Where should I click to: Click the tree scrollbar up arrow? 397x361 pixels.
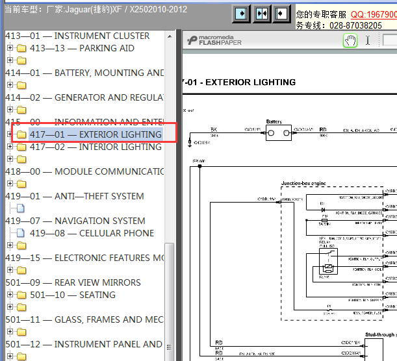pyautogui.click(x=170, y=36)
